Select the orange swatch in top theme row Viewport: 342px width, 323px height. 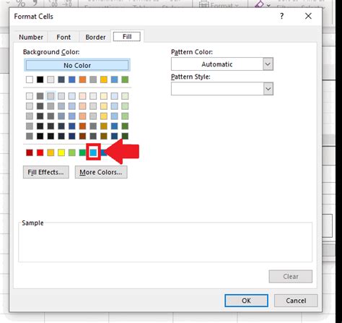coord(82,79)
